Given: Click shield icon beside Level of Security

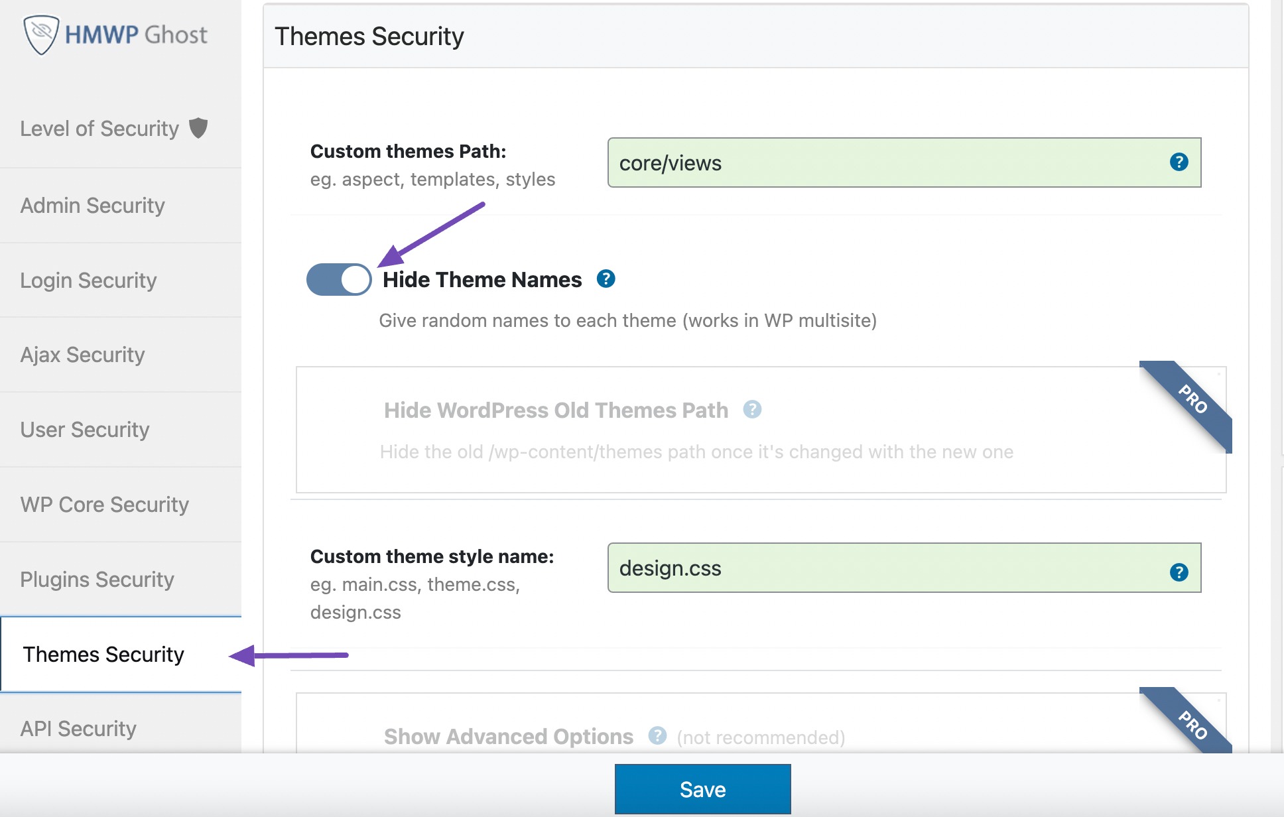Looking at the screenshot, I should (200, 127).
